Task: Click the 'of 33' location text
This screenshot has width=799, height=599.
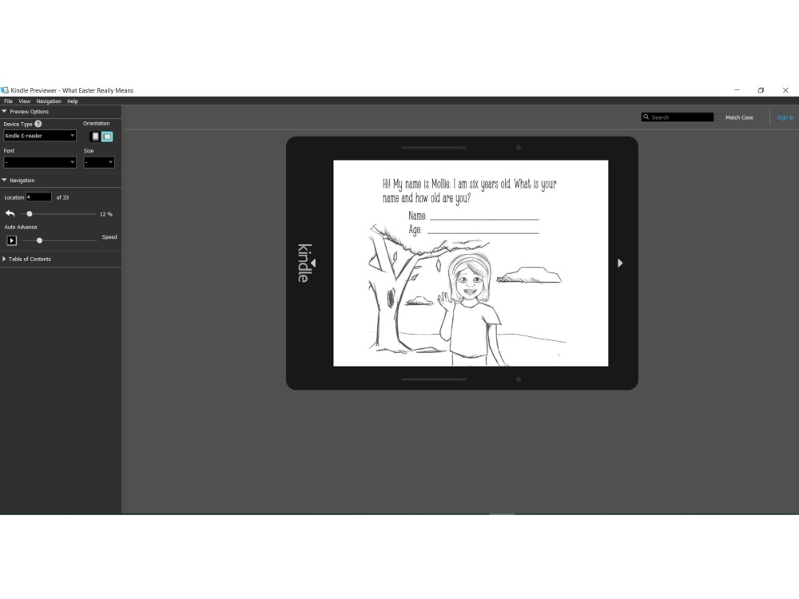Action: (62, 197)
